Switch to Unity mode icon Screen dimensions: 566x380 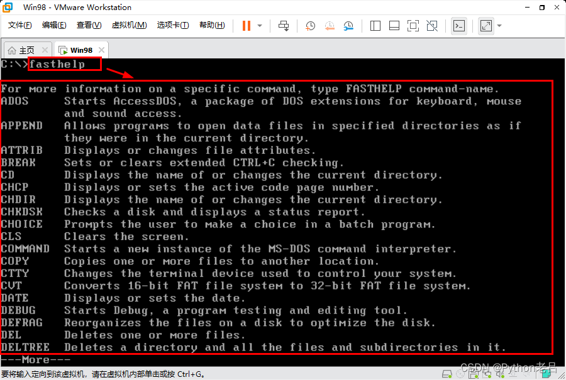tap(431, 26)
